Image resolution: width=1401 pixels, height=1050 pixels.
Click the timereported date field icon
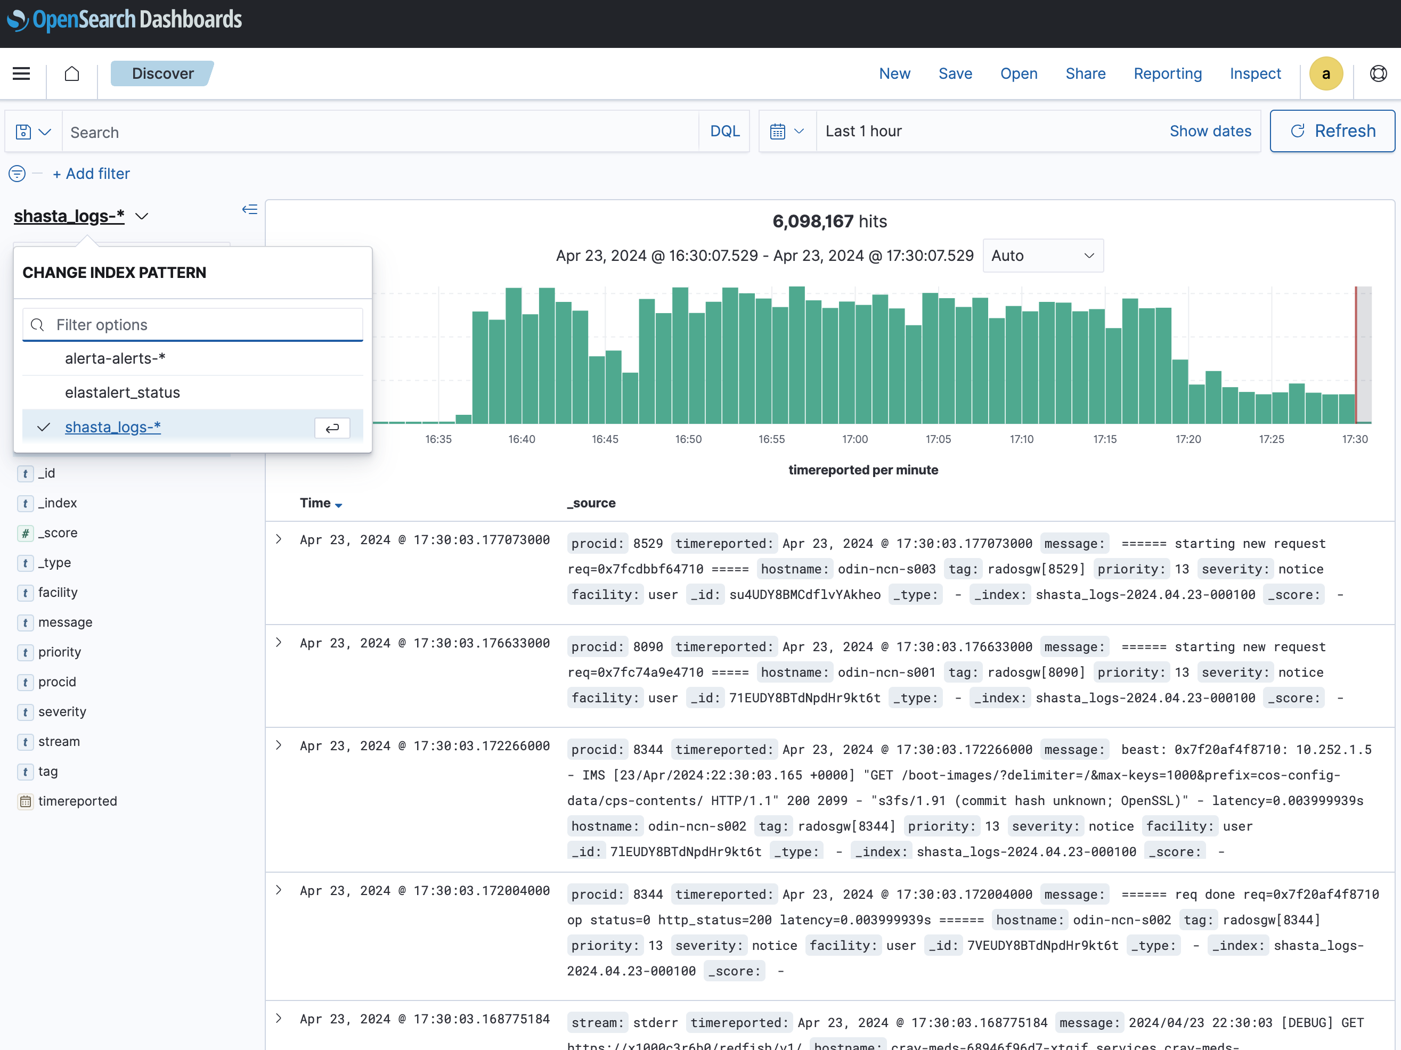tap(26, 801)
